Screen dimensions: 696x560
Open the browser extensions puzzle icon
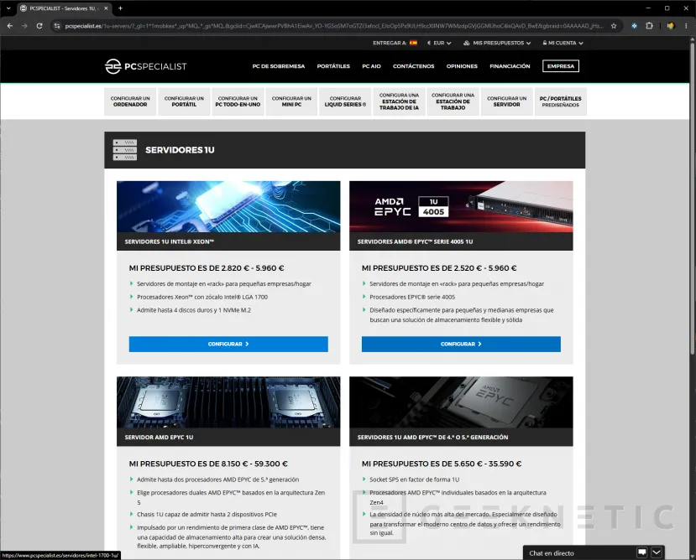click(x=649, y=26)
